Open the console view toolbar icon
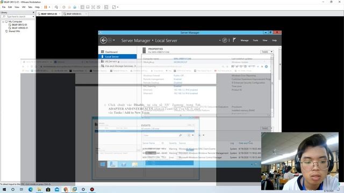344x193 pixels. point(106,7)
